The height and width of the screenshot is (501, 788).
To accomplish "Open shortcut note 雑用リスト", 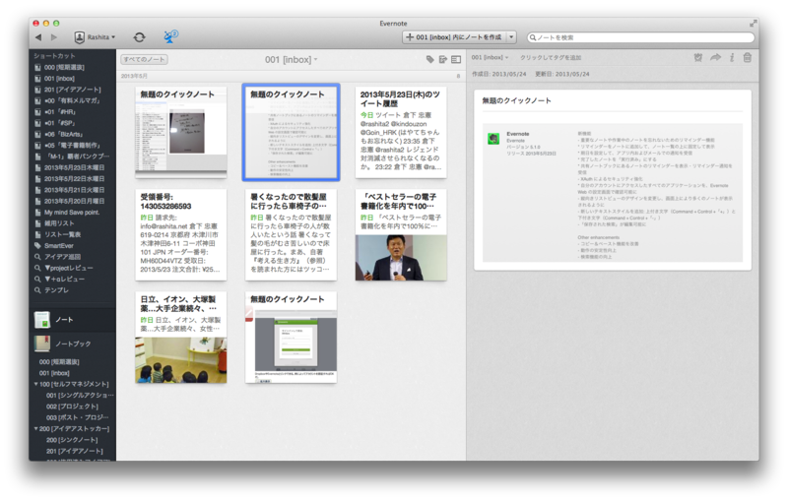I will coord(59,223).
